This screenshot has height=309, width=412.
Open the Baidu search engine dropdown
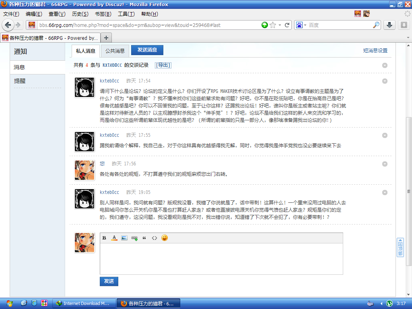tap(305, 25)
